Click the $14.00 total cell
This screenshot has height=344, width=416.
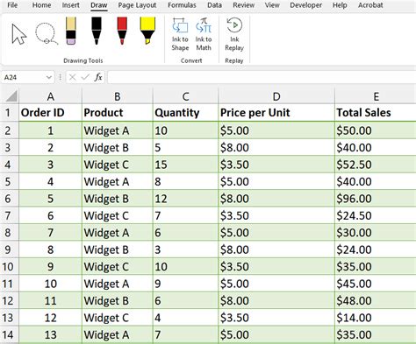pyautogui.click(x=376, y=318)
